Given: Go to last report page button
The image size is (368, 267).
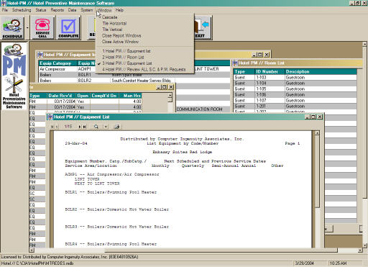Looking at the screenshot, I should pyautogui.click(x=85, y=127).
